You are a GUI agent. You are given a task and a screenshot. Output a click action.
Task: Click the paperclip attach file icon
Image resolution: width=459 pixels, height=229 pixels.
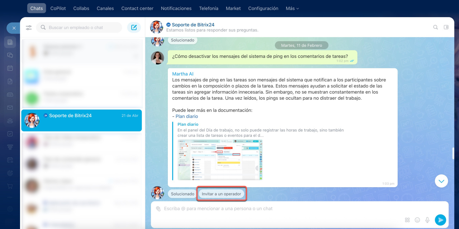pyautogui.click(x=158, y=209)
